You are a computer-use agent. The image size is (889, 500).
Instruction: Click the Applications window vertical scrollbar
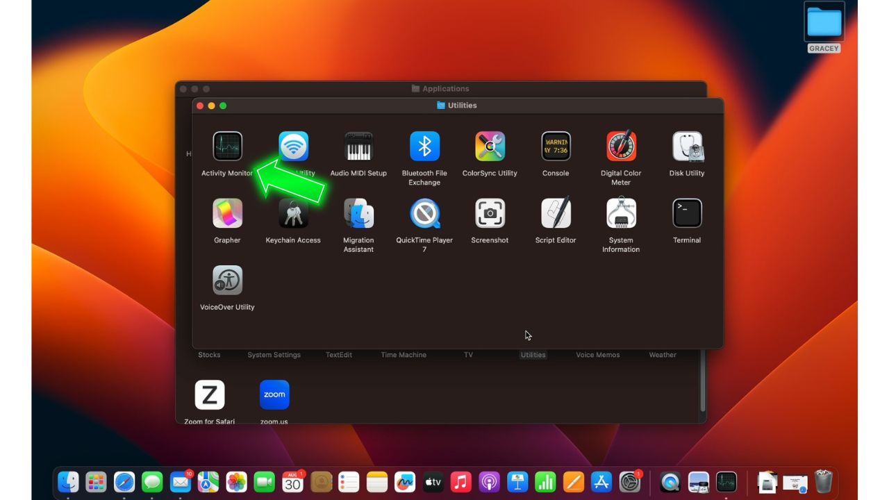704,379
